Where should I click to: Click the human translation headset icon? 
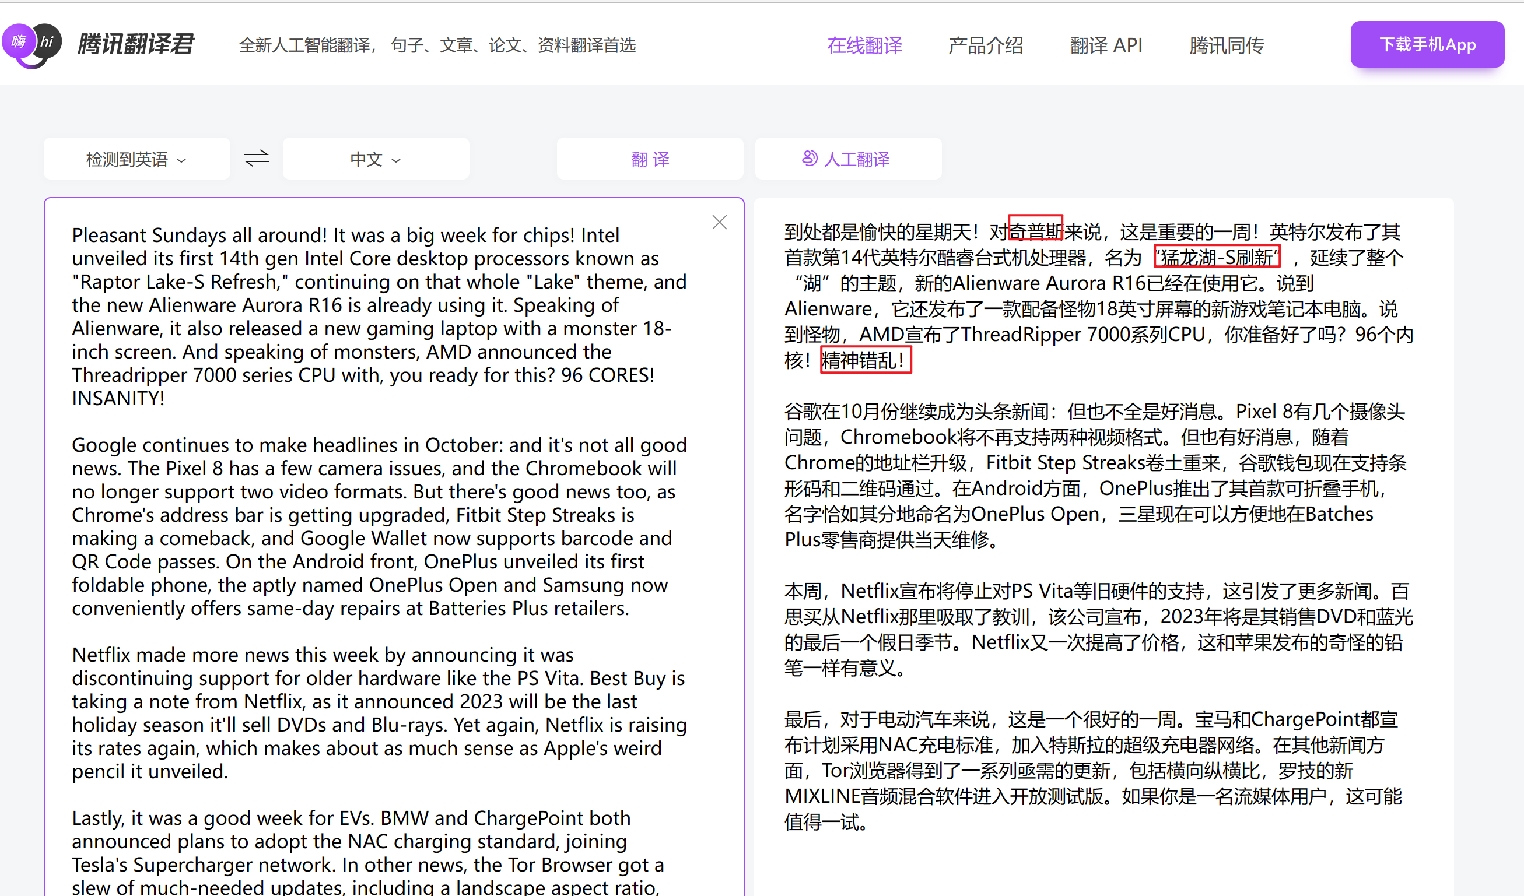click(x=809, y=159)
